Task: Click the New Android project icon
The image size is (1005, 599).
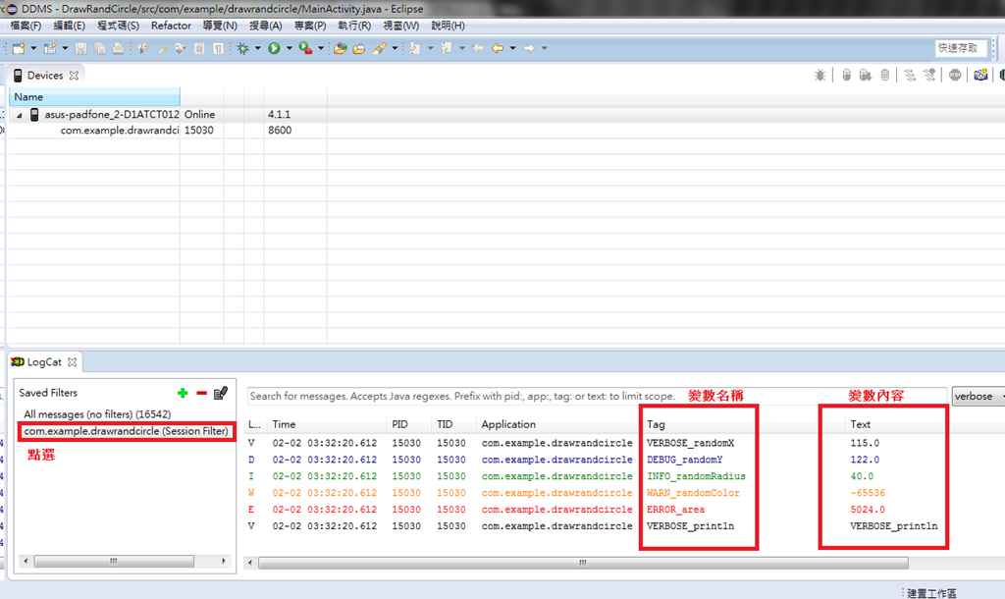Action: click(x=50, y=48)
